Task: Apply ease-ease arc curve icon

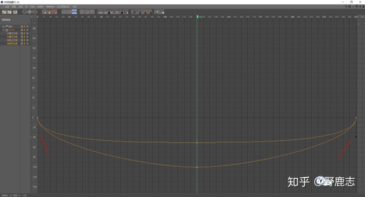Action: pyautogui.click(x=92, y=12)
